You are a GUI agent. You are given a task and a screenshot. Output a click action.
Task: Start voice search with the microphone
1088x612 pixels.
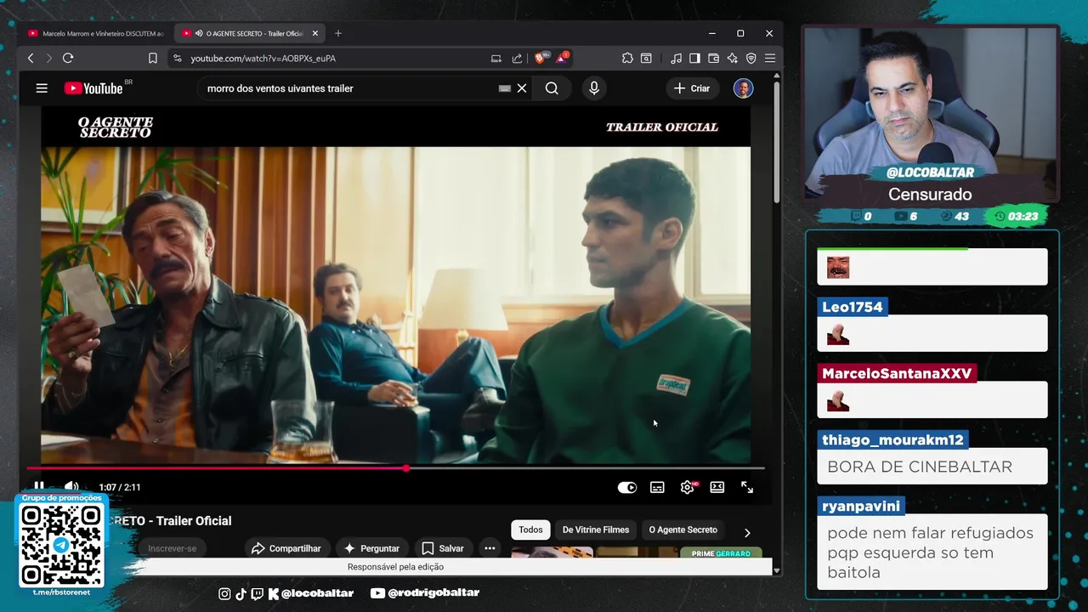point(594,88)
